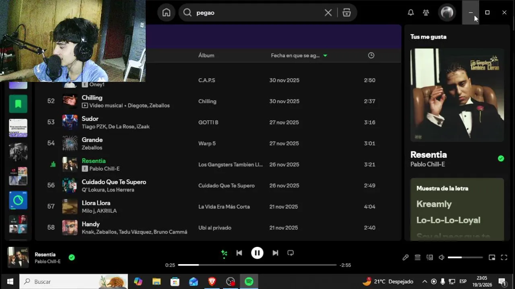Open album GOTTI B
The width and height of the screenshot is (515, 289).
click(208, 122)
